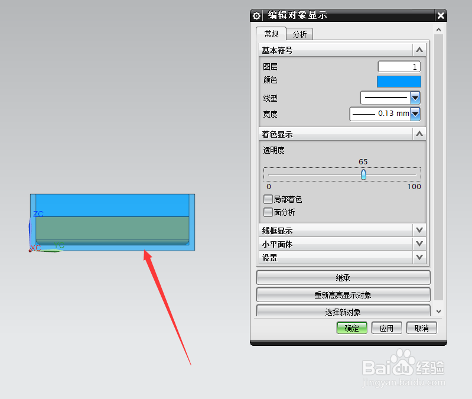This screenshot has height=399, width=472.
Task: Click the 选择新对象 button
Action: [343, 311]
